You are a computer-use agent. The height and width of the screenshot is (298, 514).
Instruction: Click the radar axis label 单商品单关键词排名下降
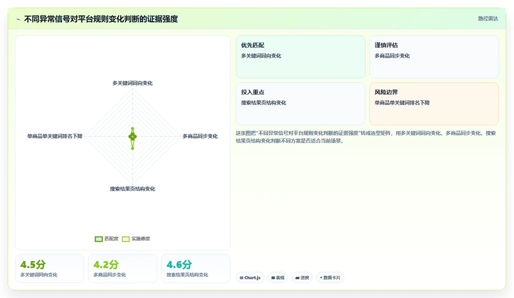(55, 136)
